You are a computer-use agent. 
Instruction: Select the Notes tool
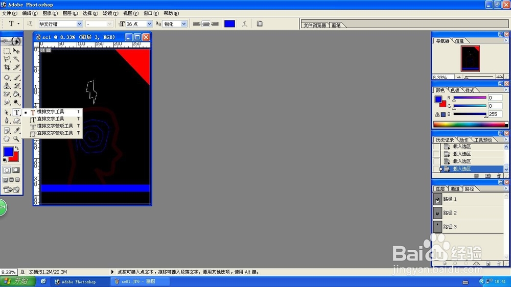tap(7, 131)
